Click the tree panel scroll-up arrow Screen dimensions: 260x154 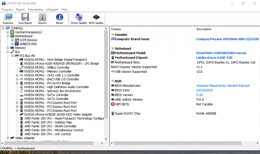pos(106,28)
